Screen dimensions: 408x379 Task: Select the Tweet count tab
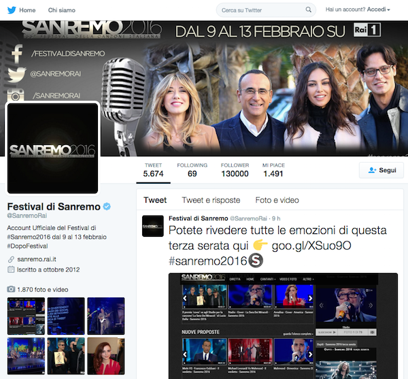pyautogui.click(x=153, y=170)
